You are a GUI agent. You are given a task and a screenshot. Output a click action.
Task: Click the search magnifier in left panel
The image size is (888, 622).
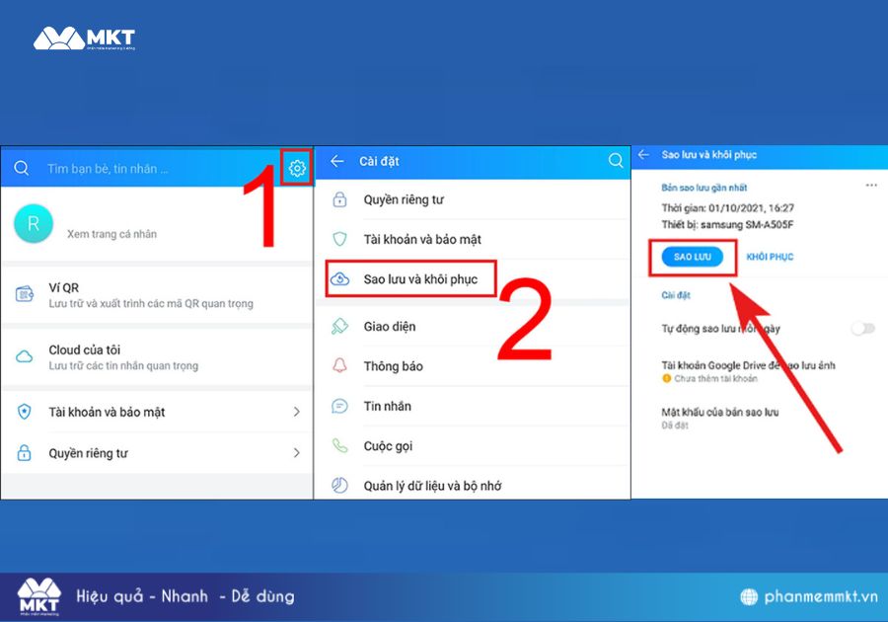click(x=21, y=169)
